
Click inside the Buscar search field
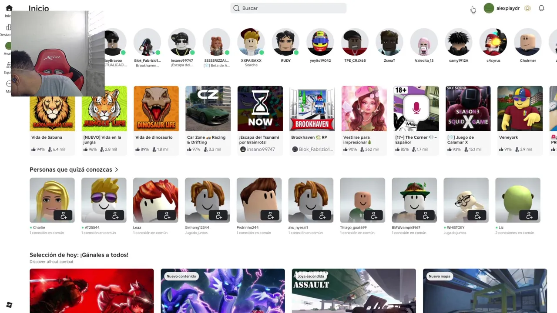[x=289, y=8]
